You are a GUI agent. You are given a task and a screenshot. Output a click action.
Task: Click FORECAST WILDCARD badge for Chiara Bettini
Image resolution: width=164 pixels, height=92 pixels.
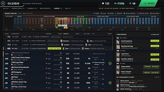pyautogui.click(x=151, y=66)
